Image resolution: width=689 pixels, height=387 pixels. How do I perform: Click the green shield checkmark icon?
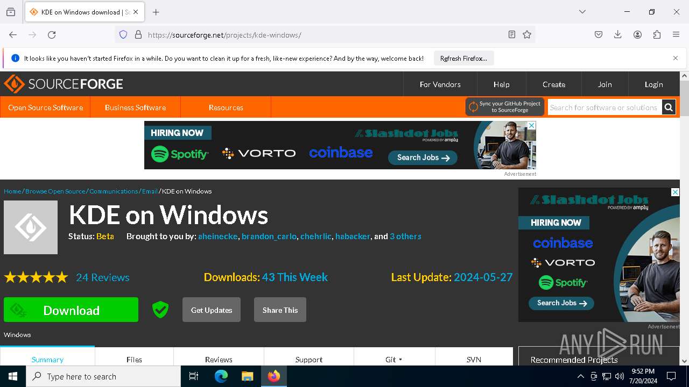(160, 310)
